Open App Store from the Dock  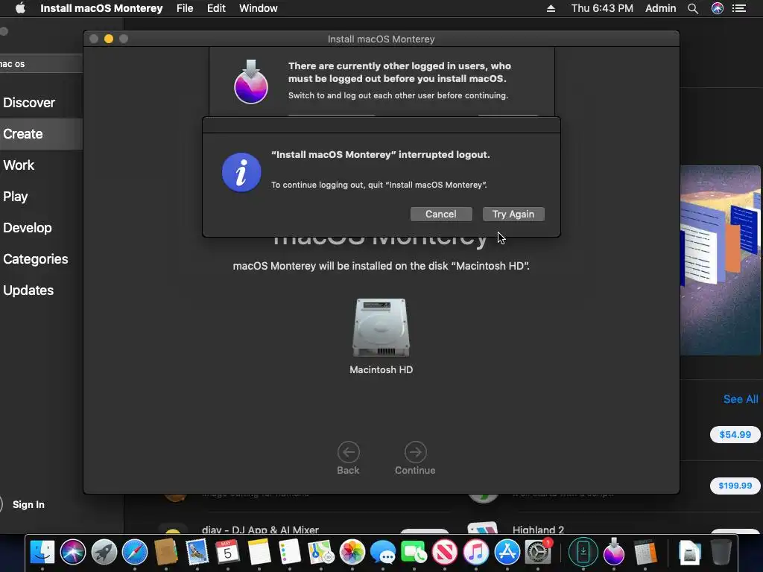coord(507,553)
